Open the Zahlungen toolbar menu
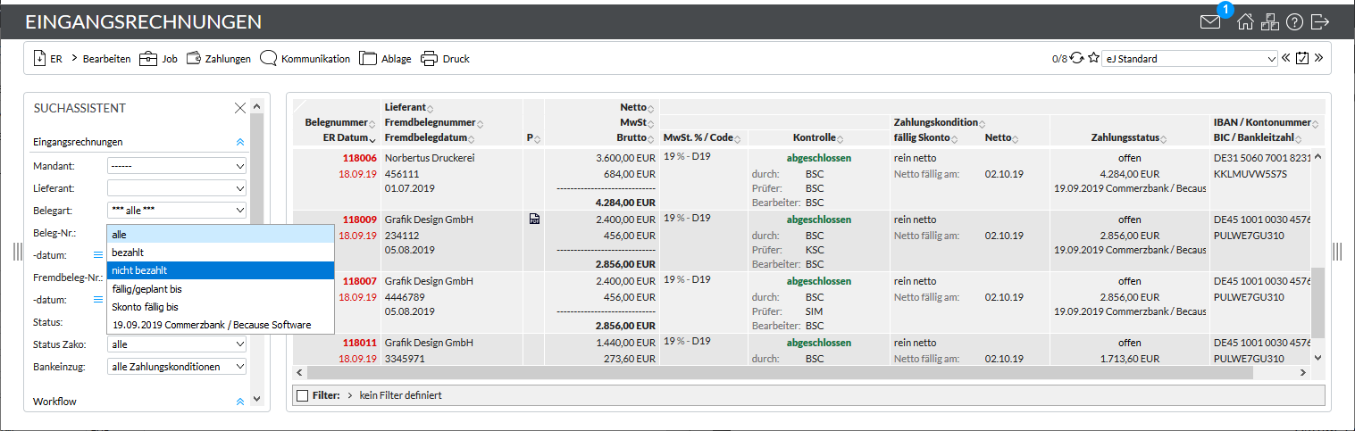1355x431 pixels. pos(218,59)
